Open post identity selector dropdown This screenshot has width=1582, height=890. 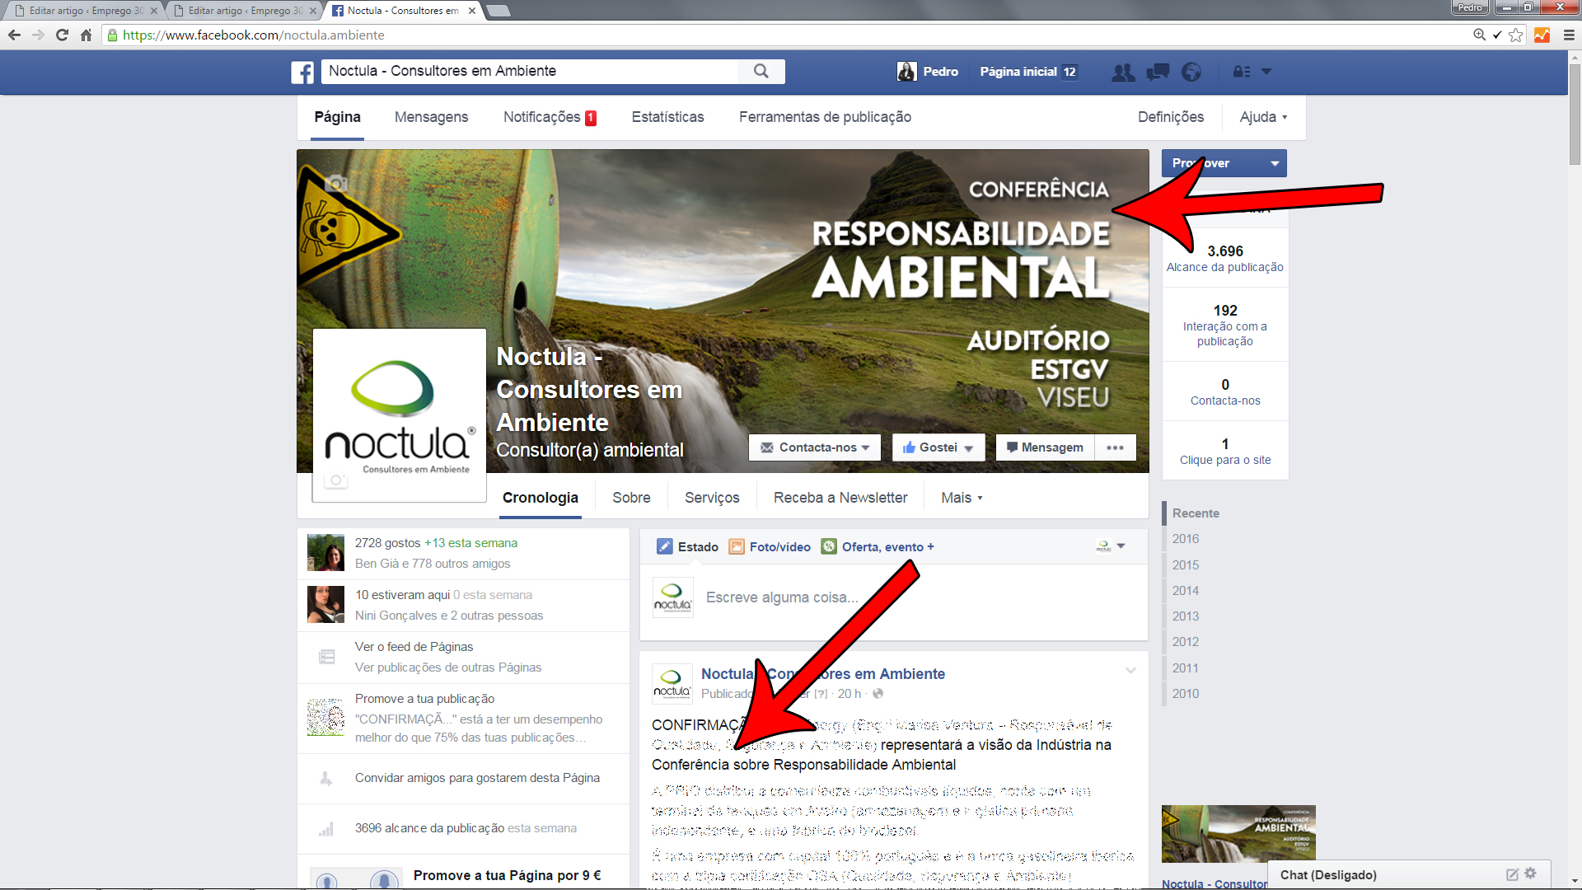click(x=1110, y=546)
